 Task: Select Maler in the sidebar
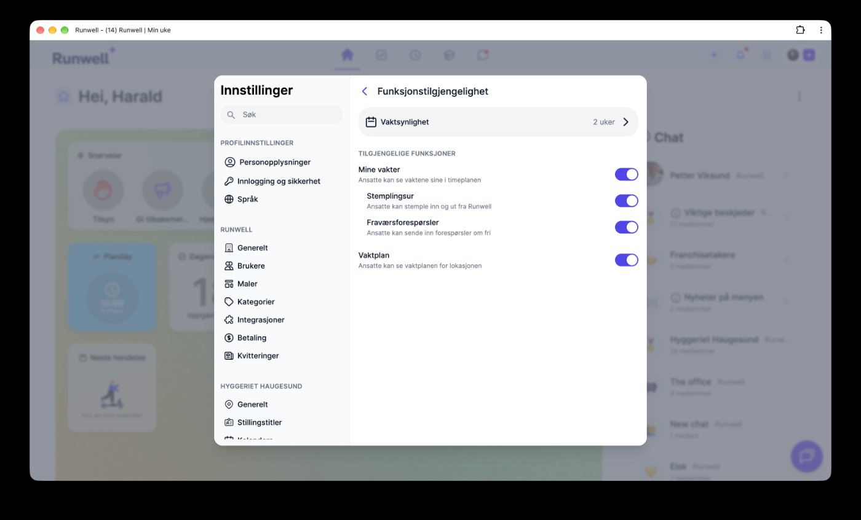point(241,284)
